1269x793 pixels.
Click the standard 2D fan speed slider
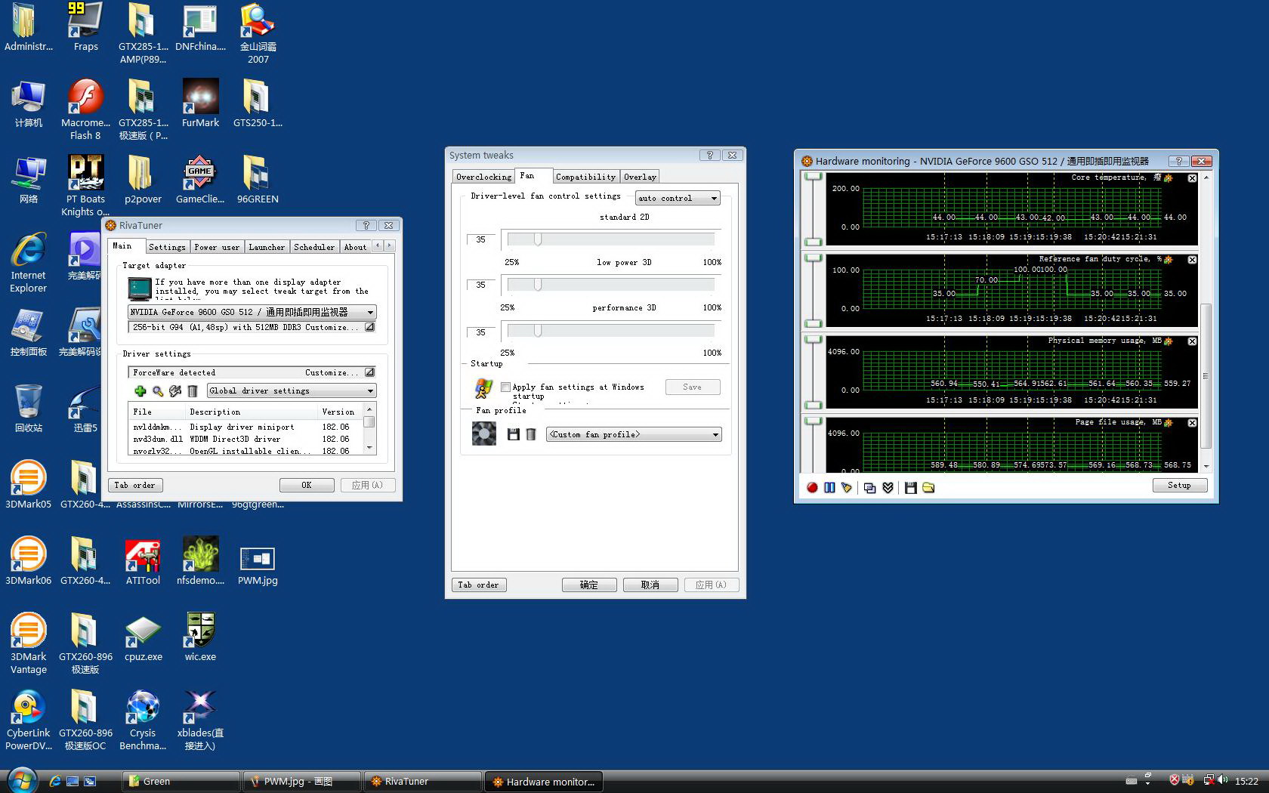(610, 240)
